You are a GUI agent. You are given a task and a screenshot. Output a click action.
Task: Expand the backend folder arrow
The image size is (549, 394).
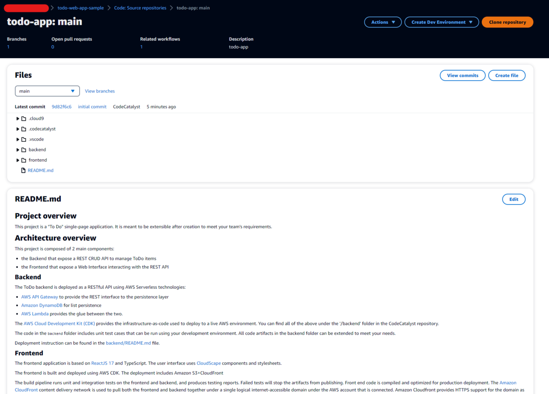18,150
